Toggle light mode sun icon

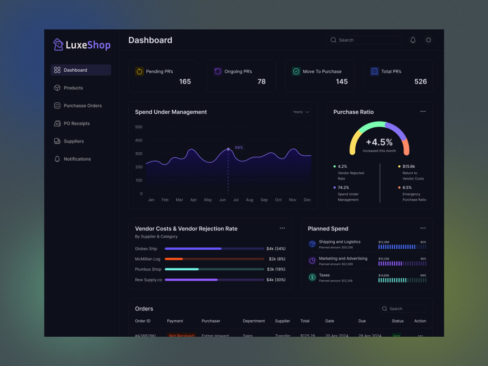(428, 40)
